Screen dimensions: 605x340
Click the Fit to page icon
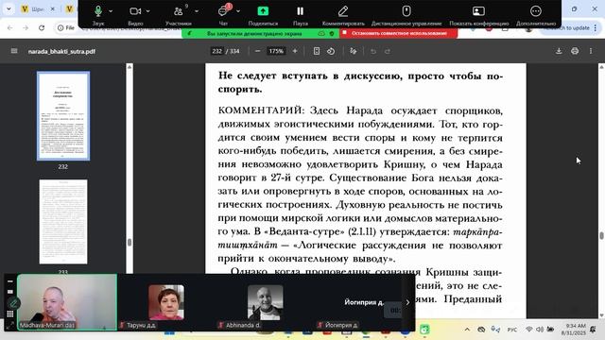317,51
